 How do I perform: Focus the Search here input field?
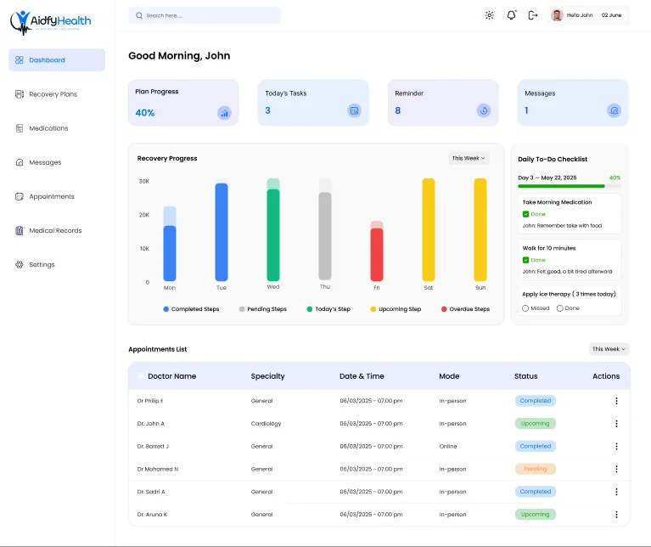(205, 16)
